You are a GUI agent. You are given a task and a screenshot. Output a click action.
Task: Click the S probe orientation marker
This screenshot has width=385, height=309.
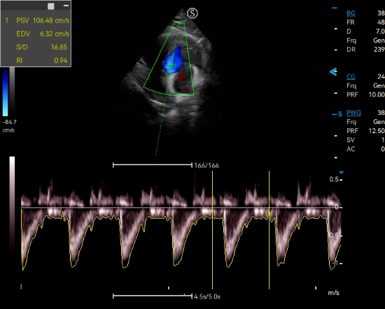[x=192, y=13]
